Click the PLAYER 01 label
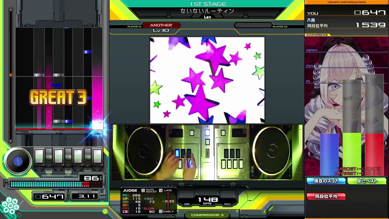Image resolution: width=389 pixels, height=219 pixels. click(x=134, y=27)
